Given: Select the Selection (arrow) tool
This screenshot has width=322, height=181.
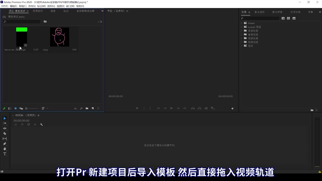Looking at the screenshot, I should [5, 118].
